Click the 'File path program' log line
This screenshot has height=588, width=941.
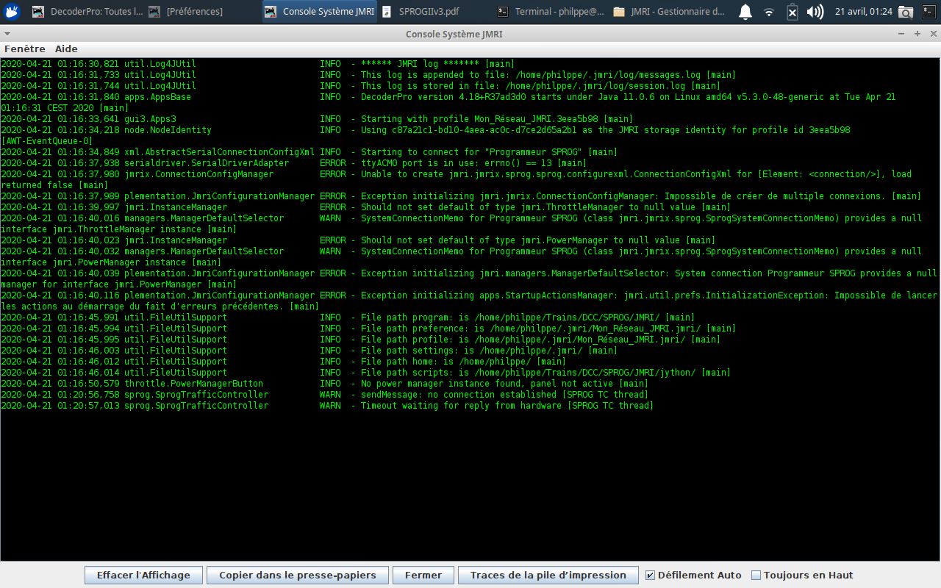[348, 318]
